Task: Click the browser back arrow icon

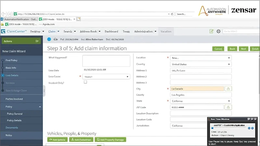Action: (x=4, y=14)
